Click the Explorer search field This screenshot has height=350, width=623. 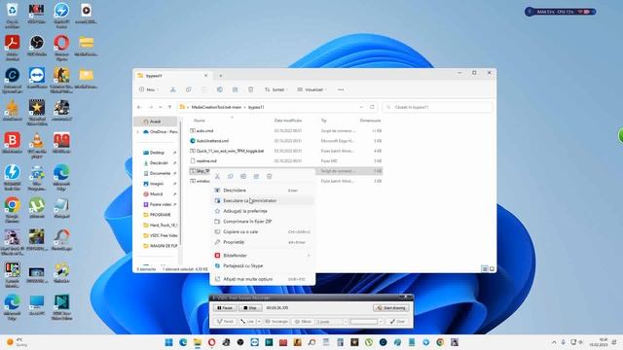[437, 107]
